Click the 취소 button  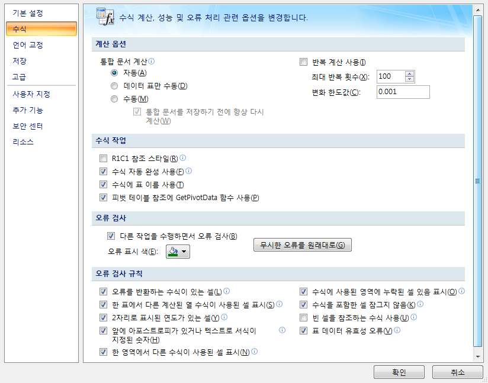[x=457, y=372]
